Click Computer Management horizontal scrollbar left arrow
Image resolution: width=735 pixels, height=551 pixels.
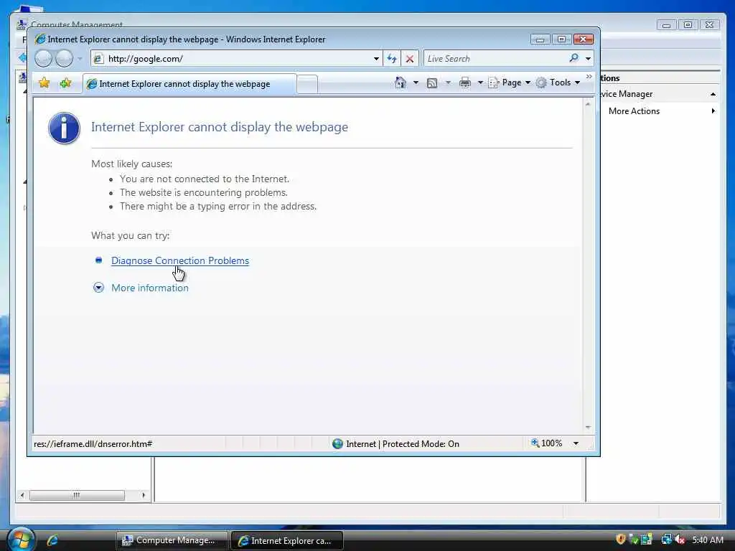22,495
